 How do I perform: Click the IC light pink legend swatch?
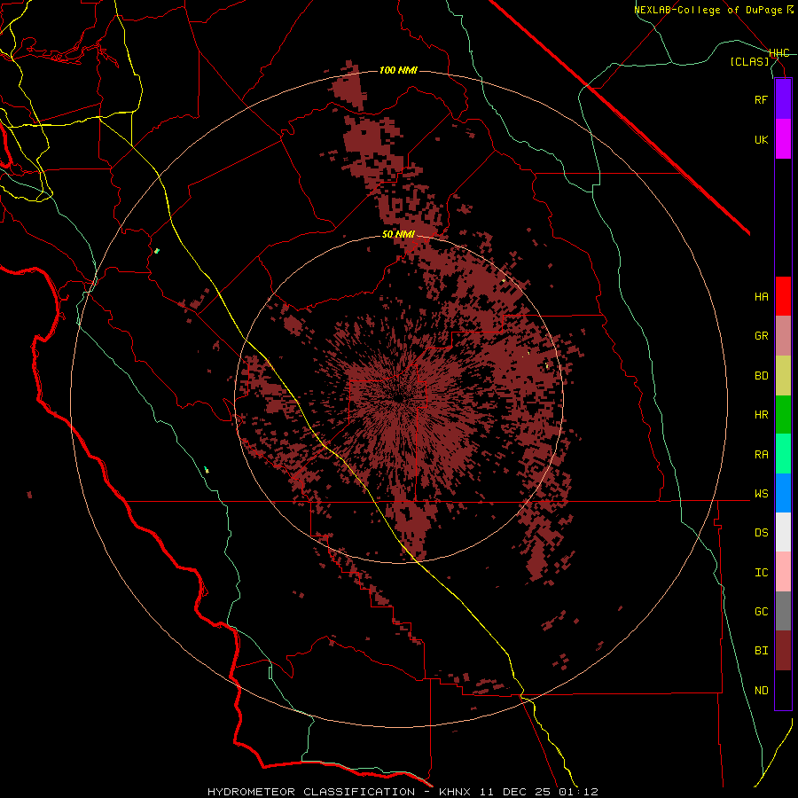coord(783,572)
